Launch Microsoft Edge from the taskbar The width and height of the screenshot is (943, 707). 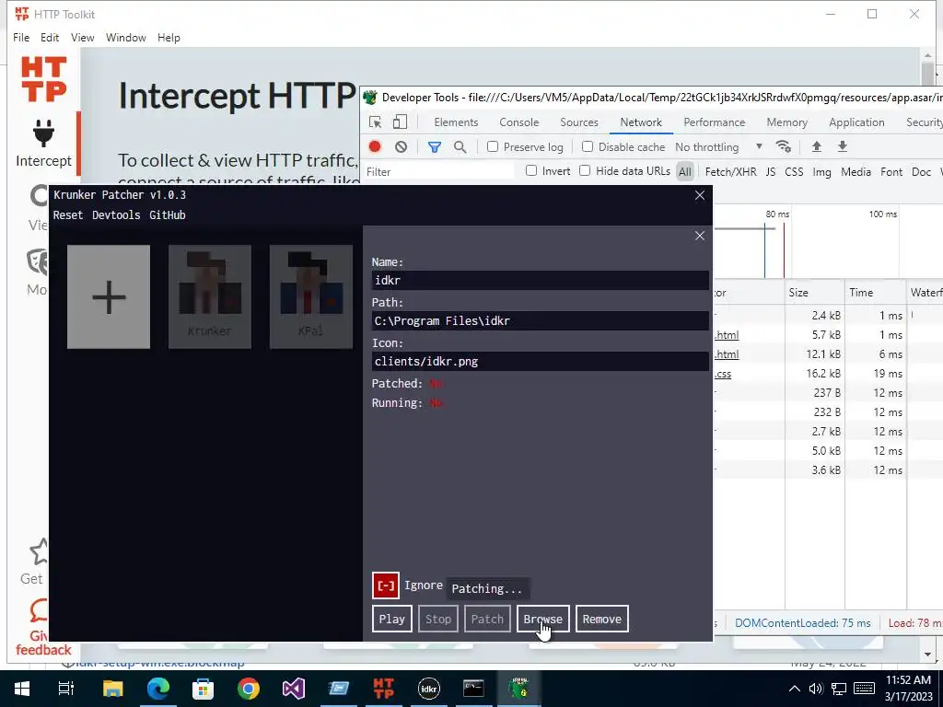click(158, 689)
